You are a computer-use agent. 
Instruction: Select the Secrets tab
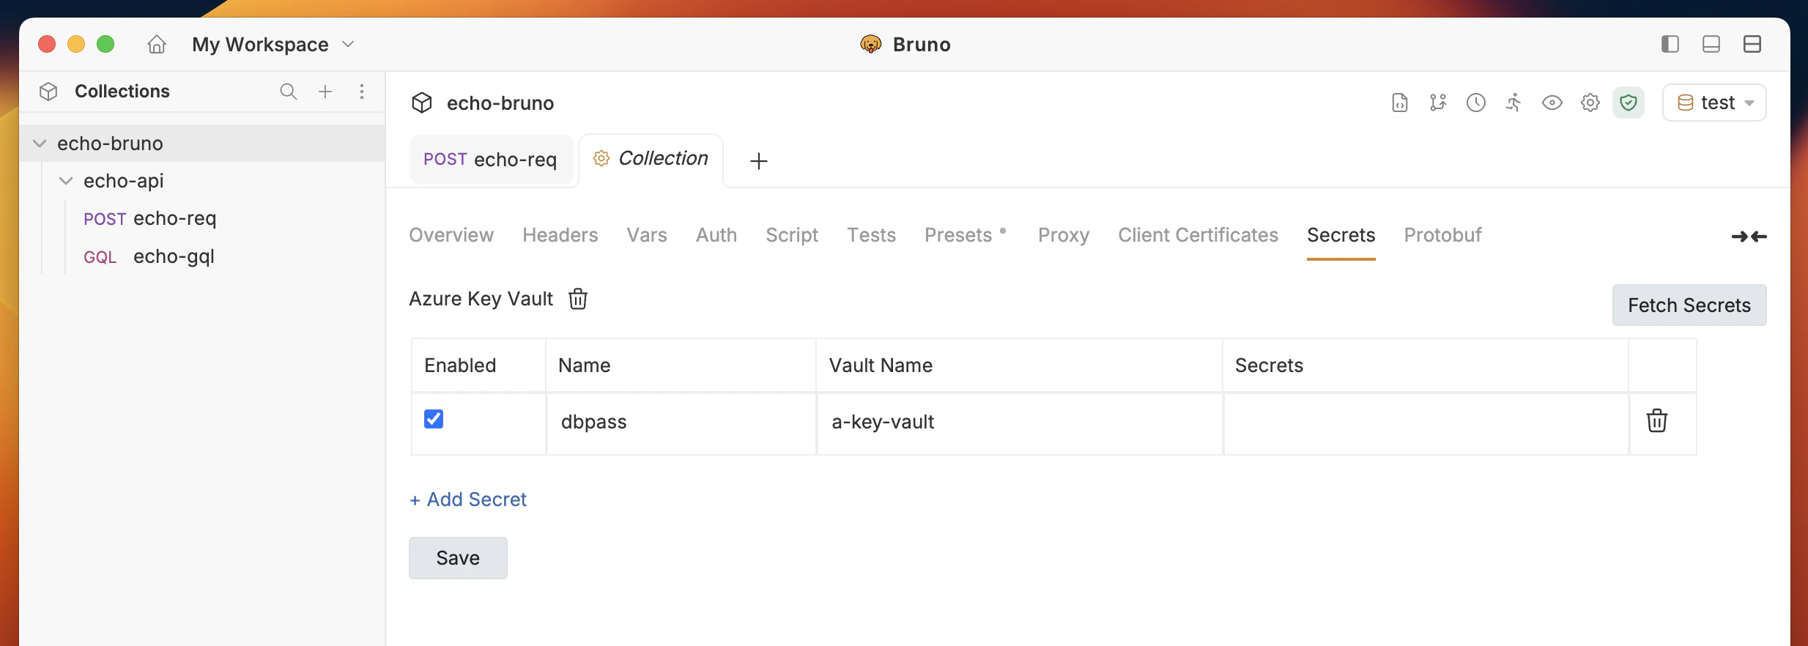tap(1341, 235)
